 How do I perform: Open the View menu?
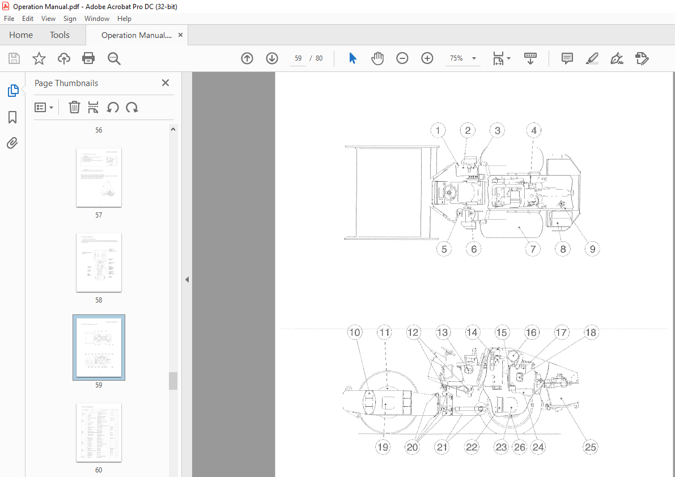(x=48, y=19)
